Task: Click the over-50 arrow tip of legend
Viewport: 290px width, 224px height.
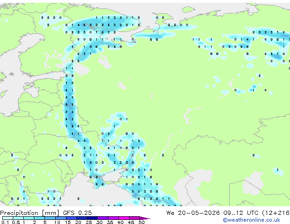Action: click(x=145, y=218)
